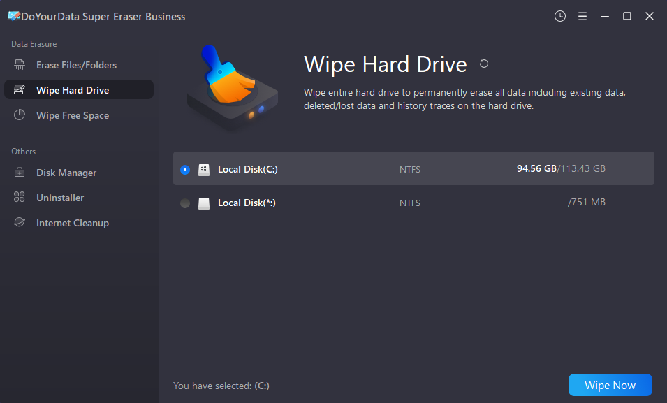Select the Wipe Hard Drive menu item

click(79, 90)
